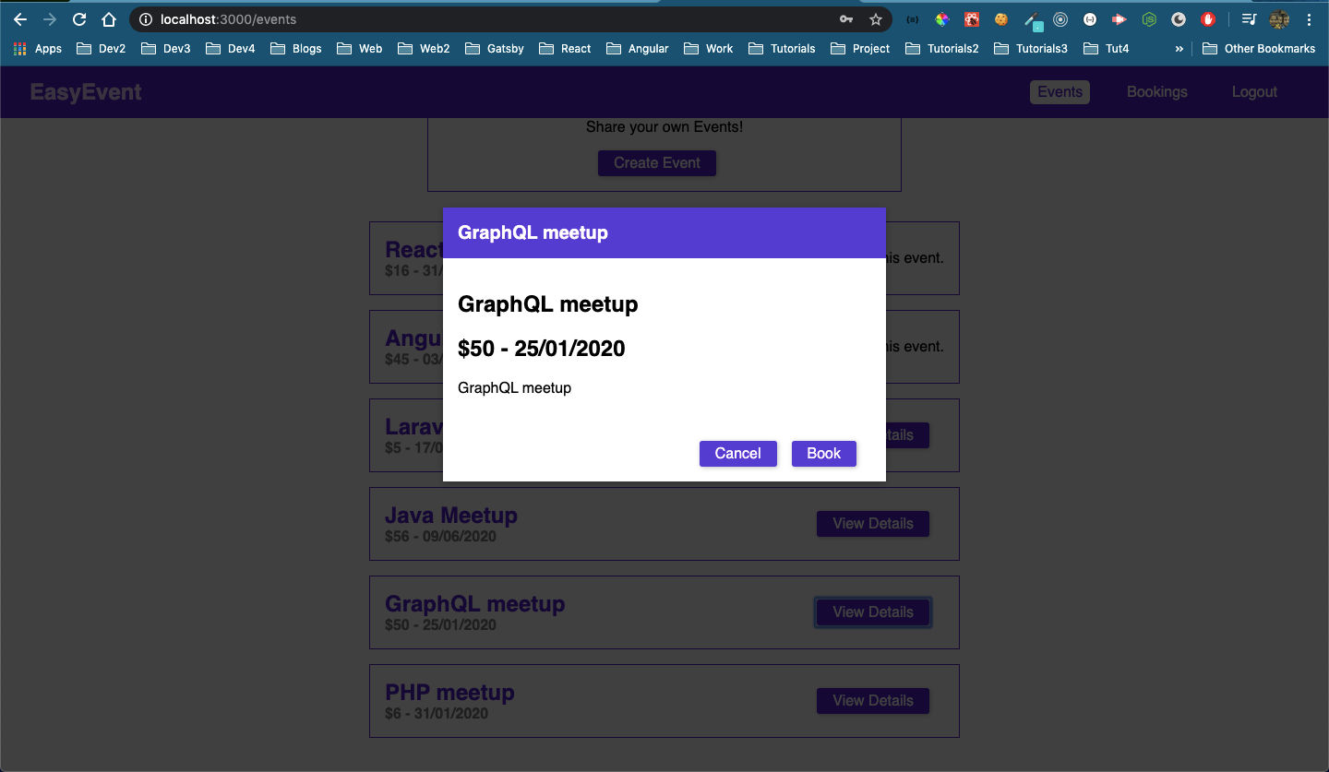Click the '$56 - 09/06/2020' event details text
The height and width of the screenshot is (772, 1329).
point(440,537)
